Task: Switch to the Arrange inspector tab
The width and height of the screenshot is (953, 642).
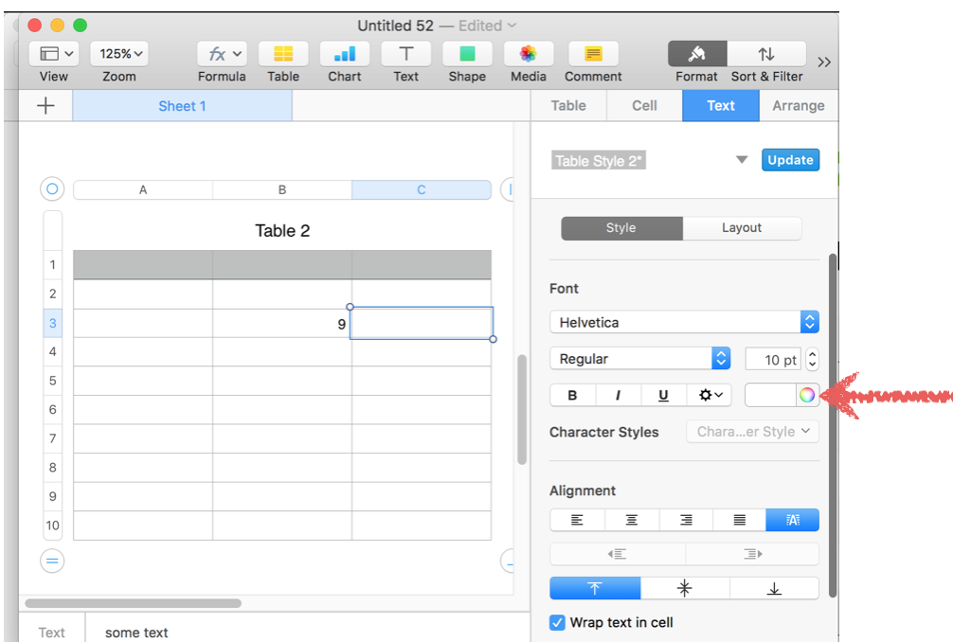Action: [799, 106]
